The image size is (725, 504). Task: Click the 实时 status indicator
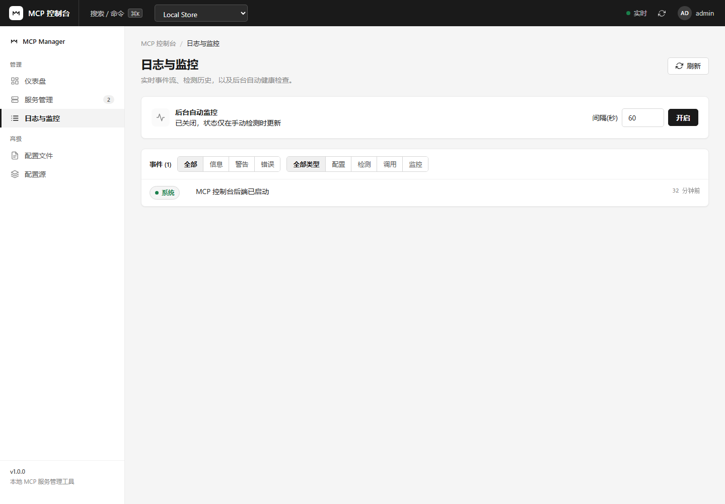[636, 13]
